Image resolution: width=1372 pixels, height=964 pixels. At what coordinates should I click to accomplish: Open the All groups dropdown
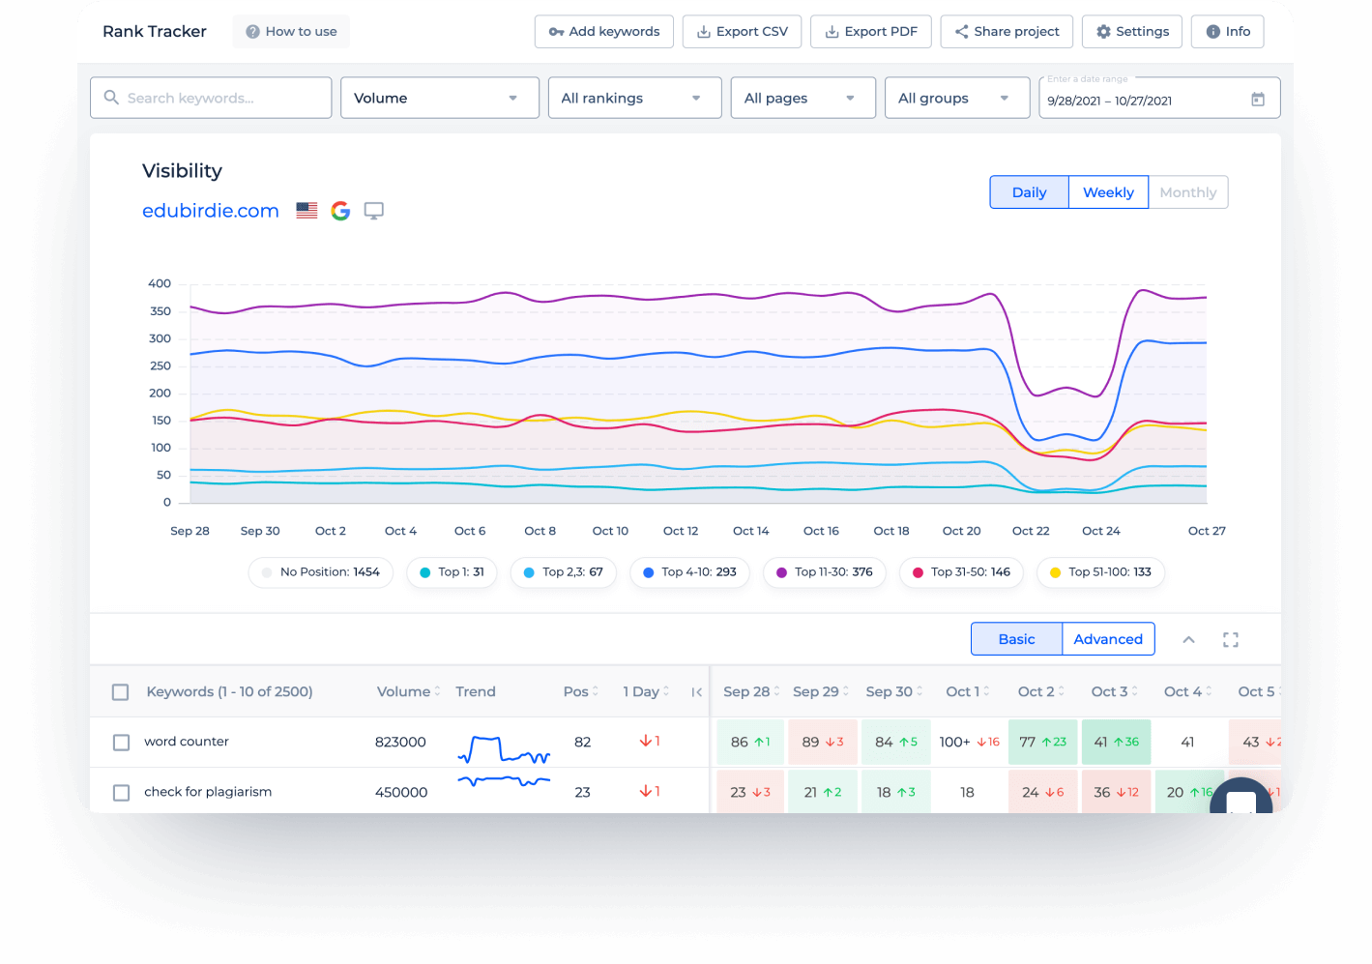pyautogui.click(x=957, y=98)
